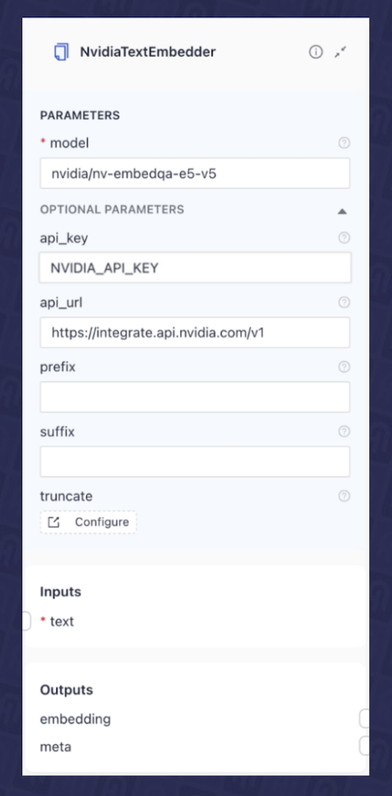Image resolution: width=392 pixels, height=796 pixels.
Task: Collapse the component card with arrows icon
Action: 340,52
